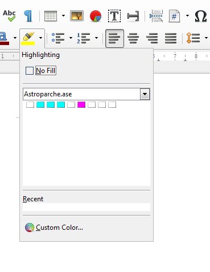Image resolution: width=210 pixels, height=272 pixels.
Task: Pick the white swatch before magenta
Action: click(x=71, y=105)
